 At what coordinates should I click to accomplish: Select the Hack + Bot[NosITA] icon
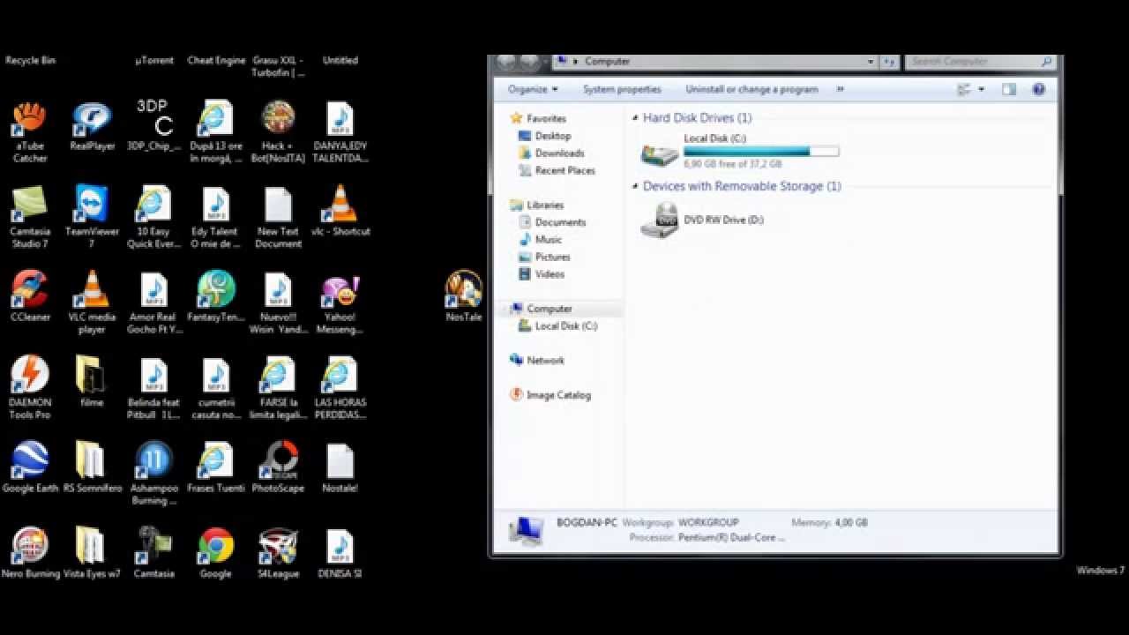(x=278, y=132)
